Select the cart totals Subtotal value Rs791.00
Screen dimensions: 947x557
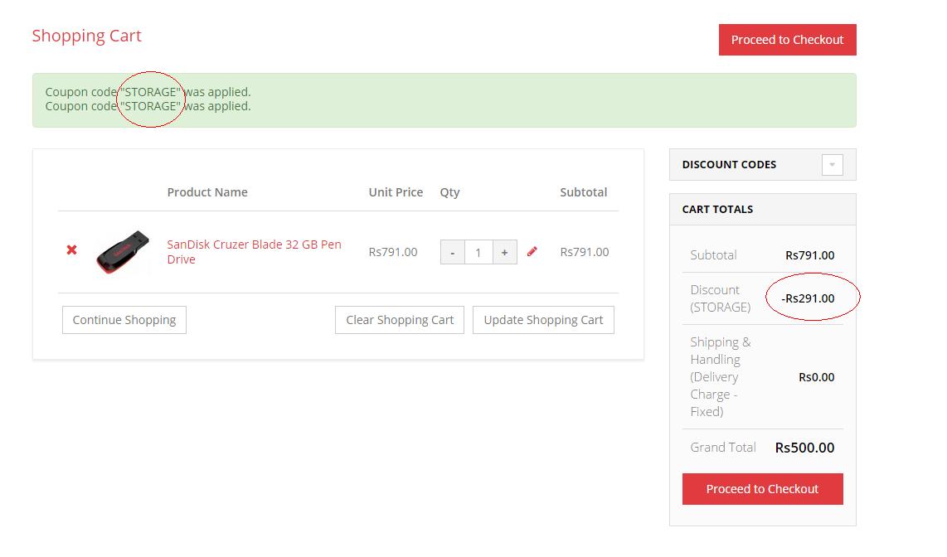[x=810, y=255]
